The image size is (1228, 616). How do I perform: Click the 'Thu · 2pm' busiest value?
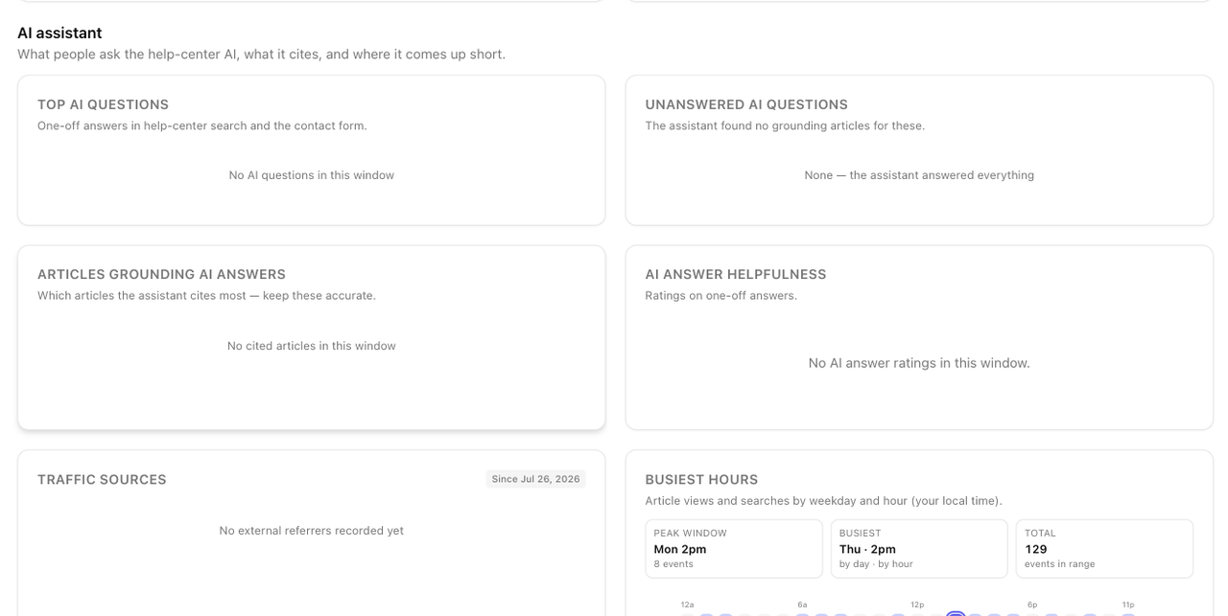(867, 549)
